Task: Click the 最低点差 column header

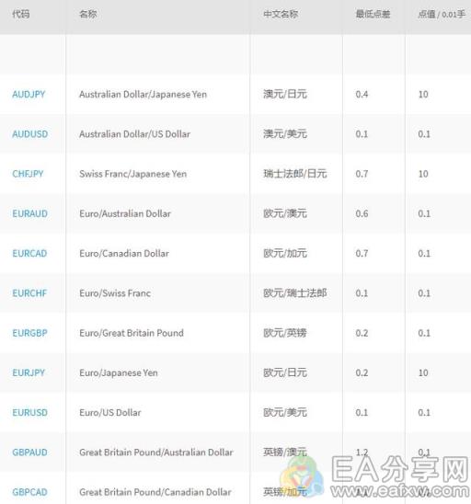Action: (x=373, y=14)
